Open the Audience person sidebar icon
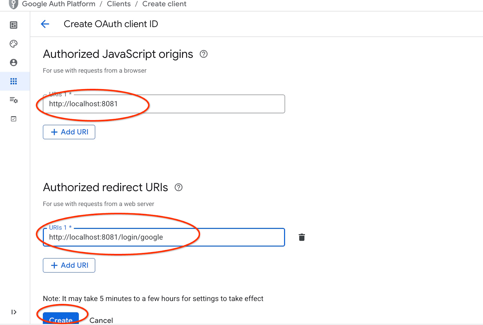Screen dimensions: 483x325 (x=14, y=63)
